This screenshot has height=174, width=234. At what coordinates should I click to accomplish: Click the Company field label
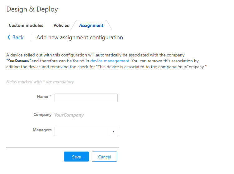pyautogui.click(x=42, y=114)
